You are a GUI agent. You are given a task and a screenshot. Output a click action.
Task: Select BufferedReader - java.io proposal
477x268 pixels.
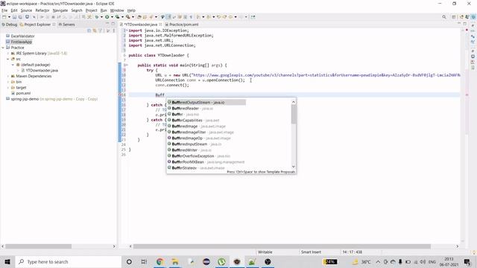click(x=192, y=109)
